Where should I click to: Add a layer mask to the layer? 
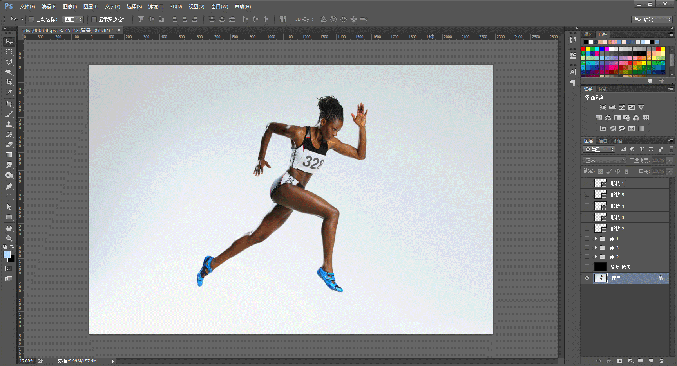619,361
